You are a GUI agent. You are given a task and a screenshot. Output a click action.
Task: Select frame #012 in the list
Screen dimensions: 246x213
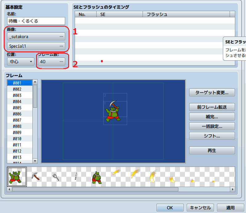pyautogui.click(x=20, y=151)
